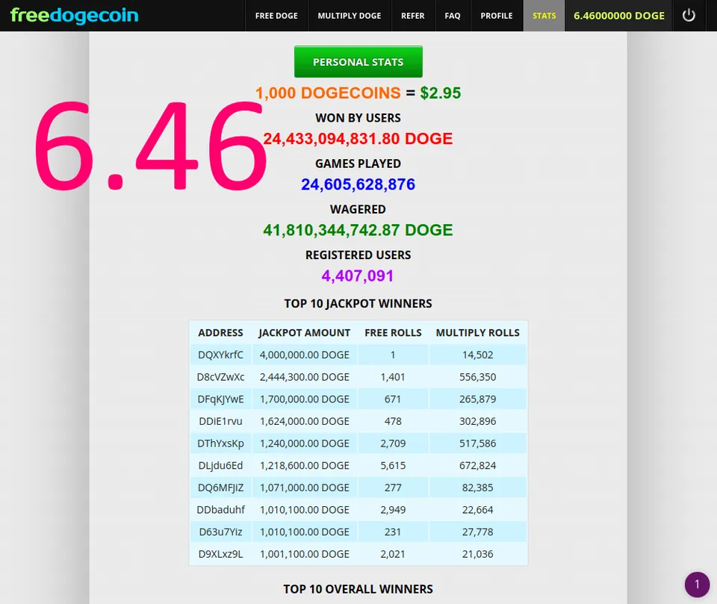This screenshot has width=717, height=604.
Task: Click the 1,401 free rolls cell
Action: click(x=393, y=377)
